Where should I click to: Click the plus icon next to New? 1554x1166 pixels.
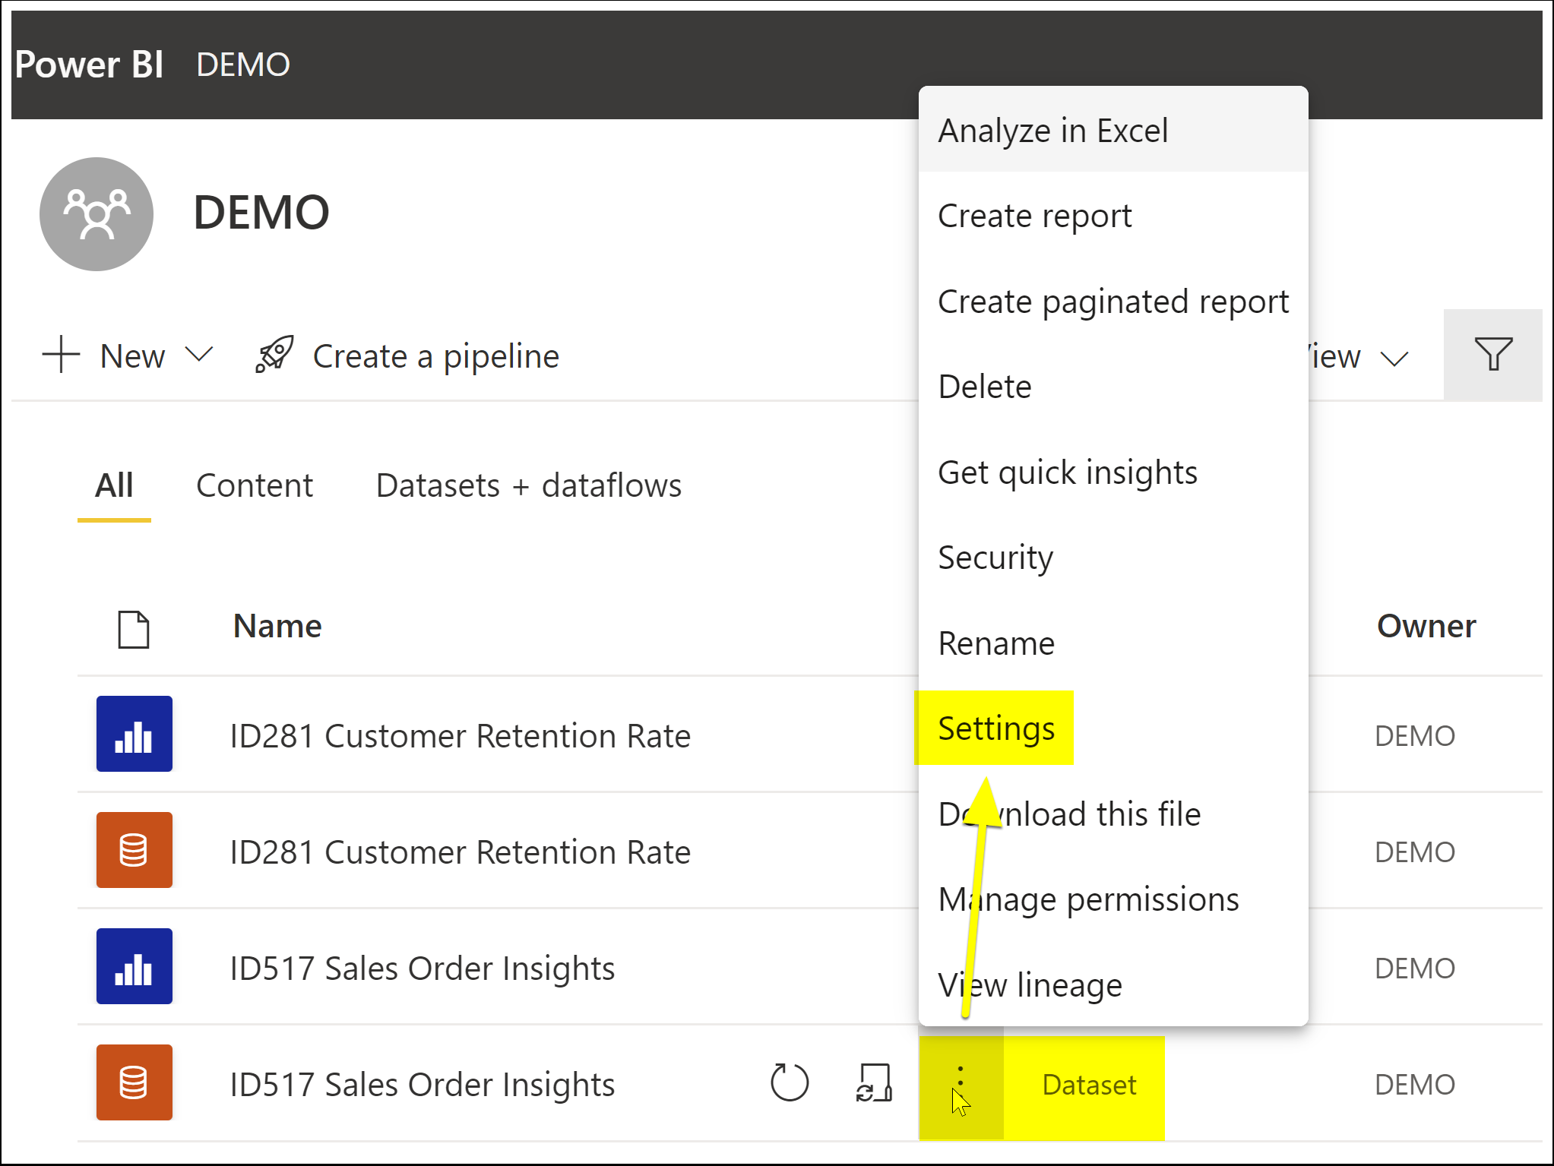click(61, 355)
